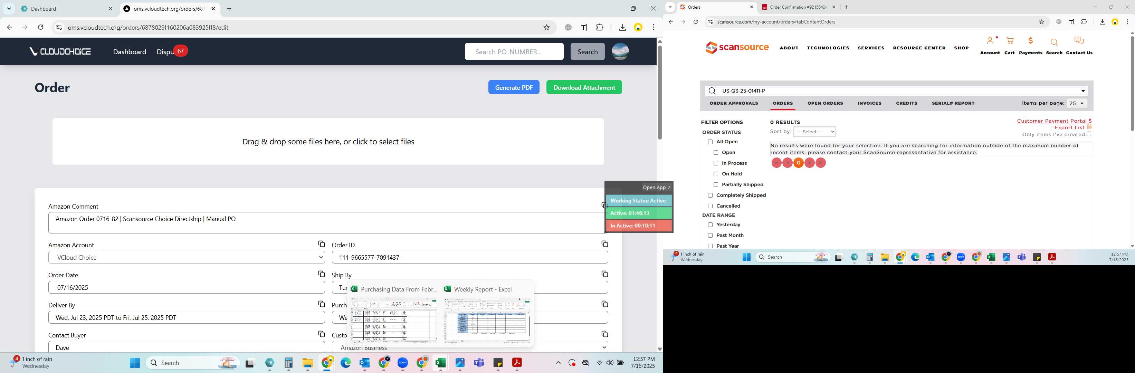
Task: Select the Weekly Report Excel thumbnail
Action: tap(486, 320)
